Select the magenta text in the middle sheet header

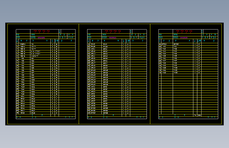[x=113, y=38]
